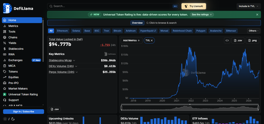This screenshot has width=264, height=124.
Task: Filter by Bitcoin chain
Action: pyautogui.click(x=117, y=31)
